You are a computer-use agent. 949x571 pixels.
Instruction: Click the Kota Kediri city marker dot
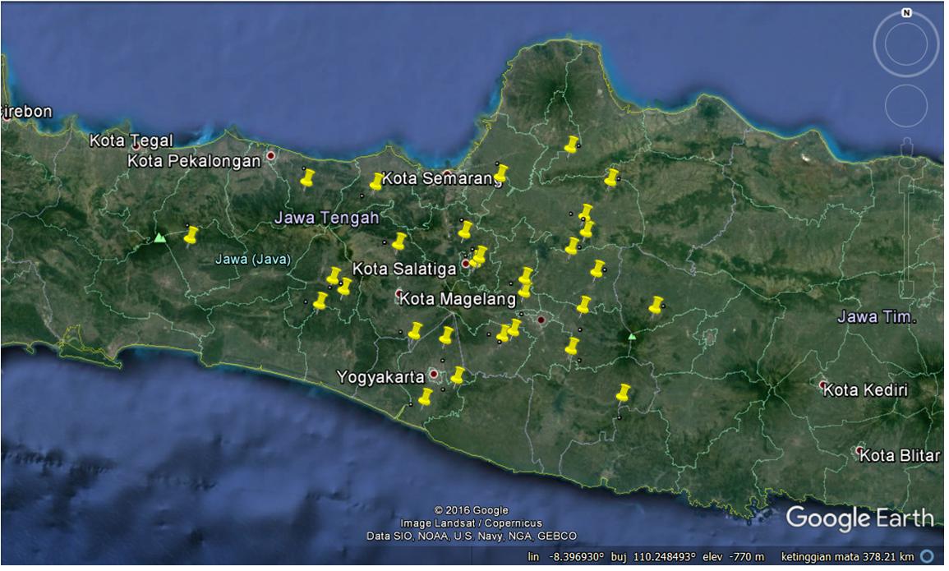click(x=822, y=385)
